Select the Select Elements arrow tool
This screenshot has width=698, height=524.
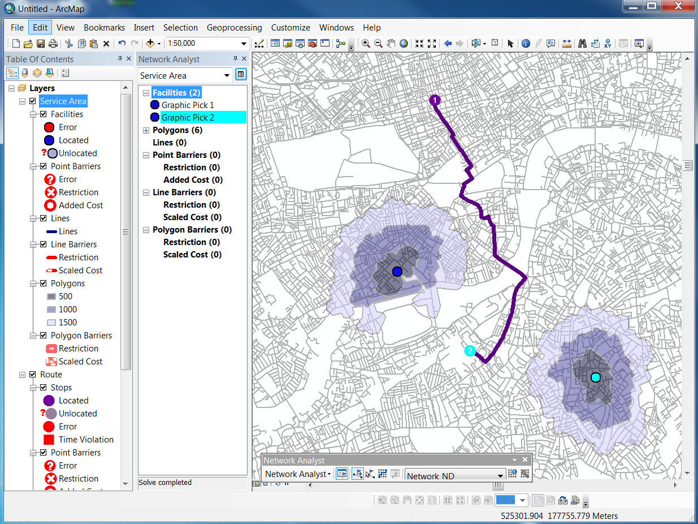pos(510,44)
